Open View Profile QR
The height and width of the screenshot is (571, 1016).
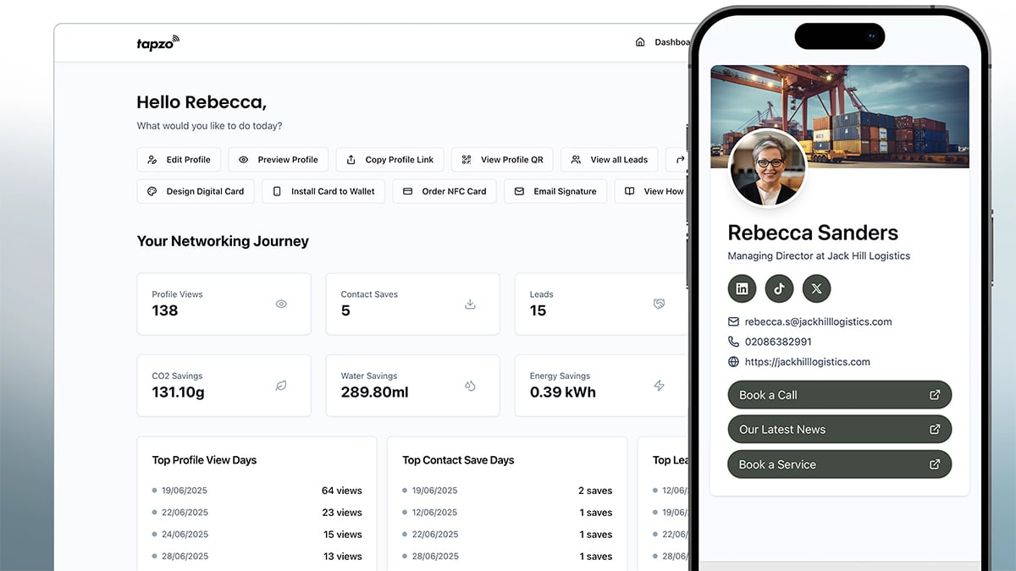pyautogui.click(x=502, y=160)
